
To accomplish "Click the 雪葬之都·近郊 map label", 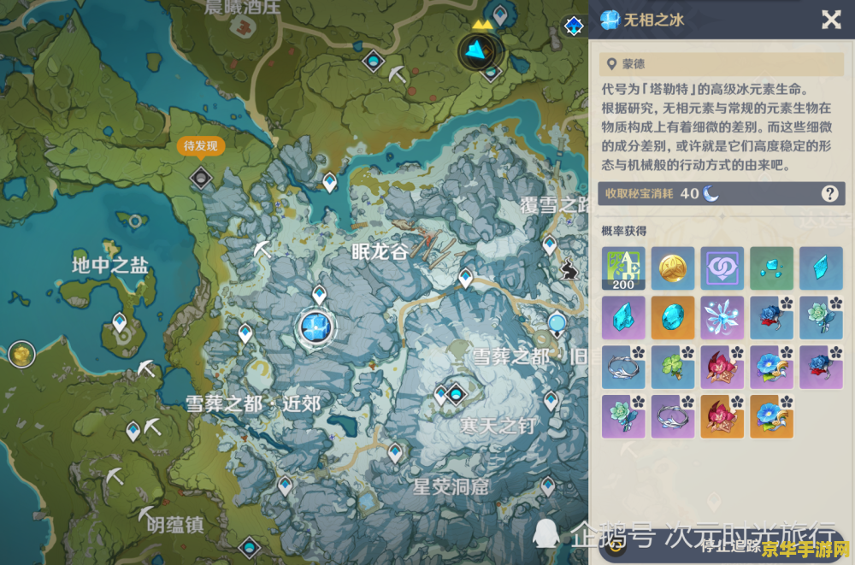I will (252, 404).
